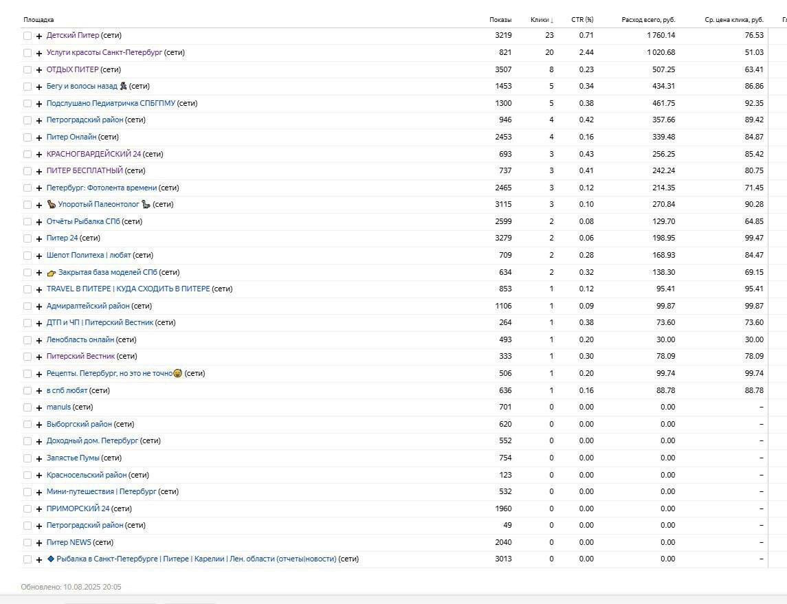Expand Отчёты Рыбалка СПб plus sign
The height and width of the screenshot is (604, 787).
[x=39, y=222]
